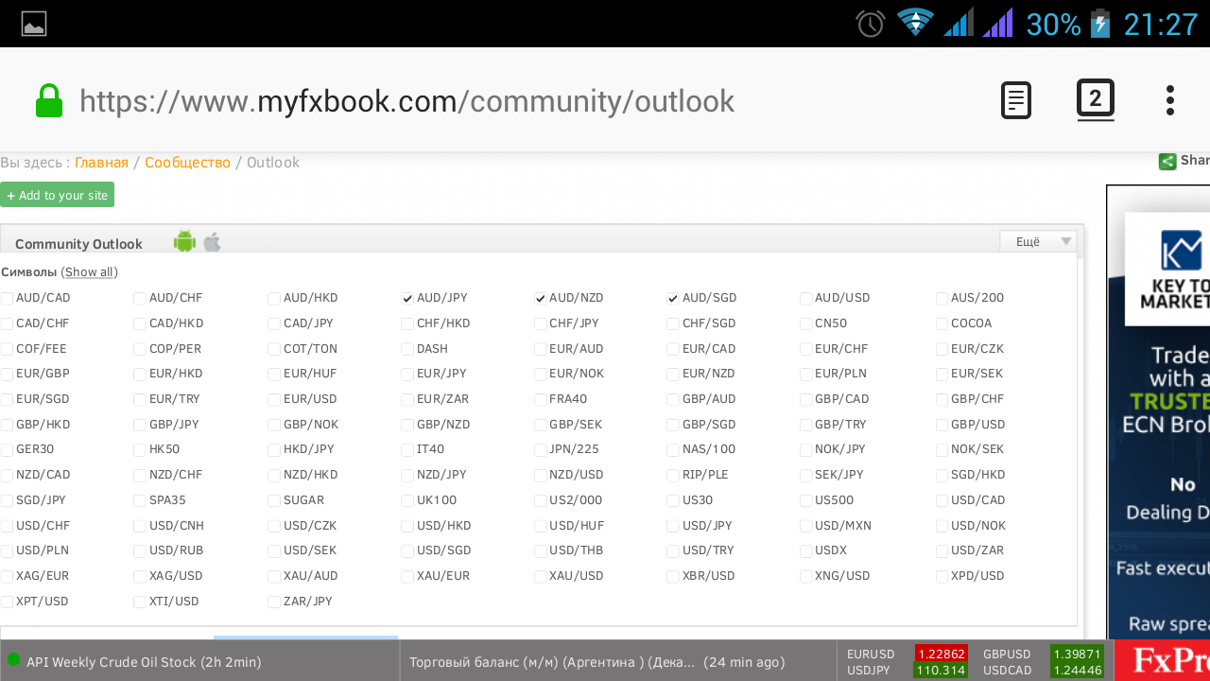This screenshot has width=1210, height=681.
Task: Check the AUD/CAD checkbox
Action: tap(7, 299)
